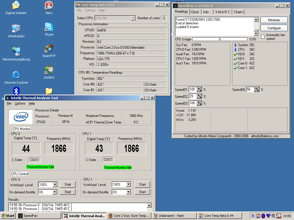Start CPU 0 on demand throttle
The width and height of the screenshot is (294, 220).
tap(68, 192)
